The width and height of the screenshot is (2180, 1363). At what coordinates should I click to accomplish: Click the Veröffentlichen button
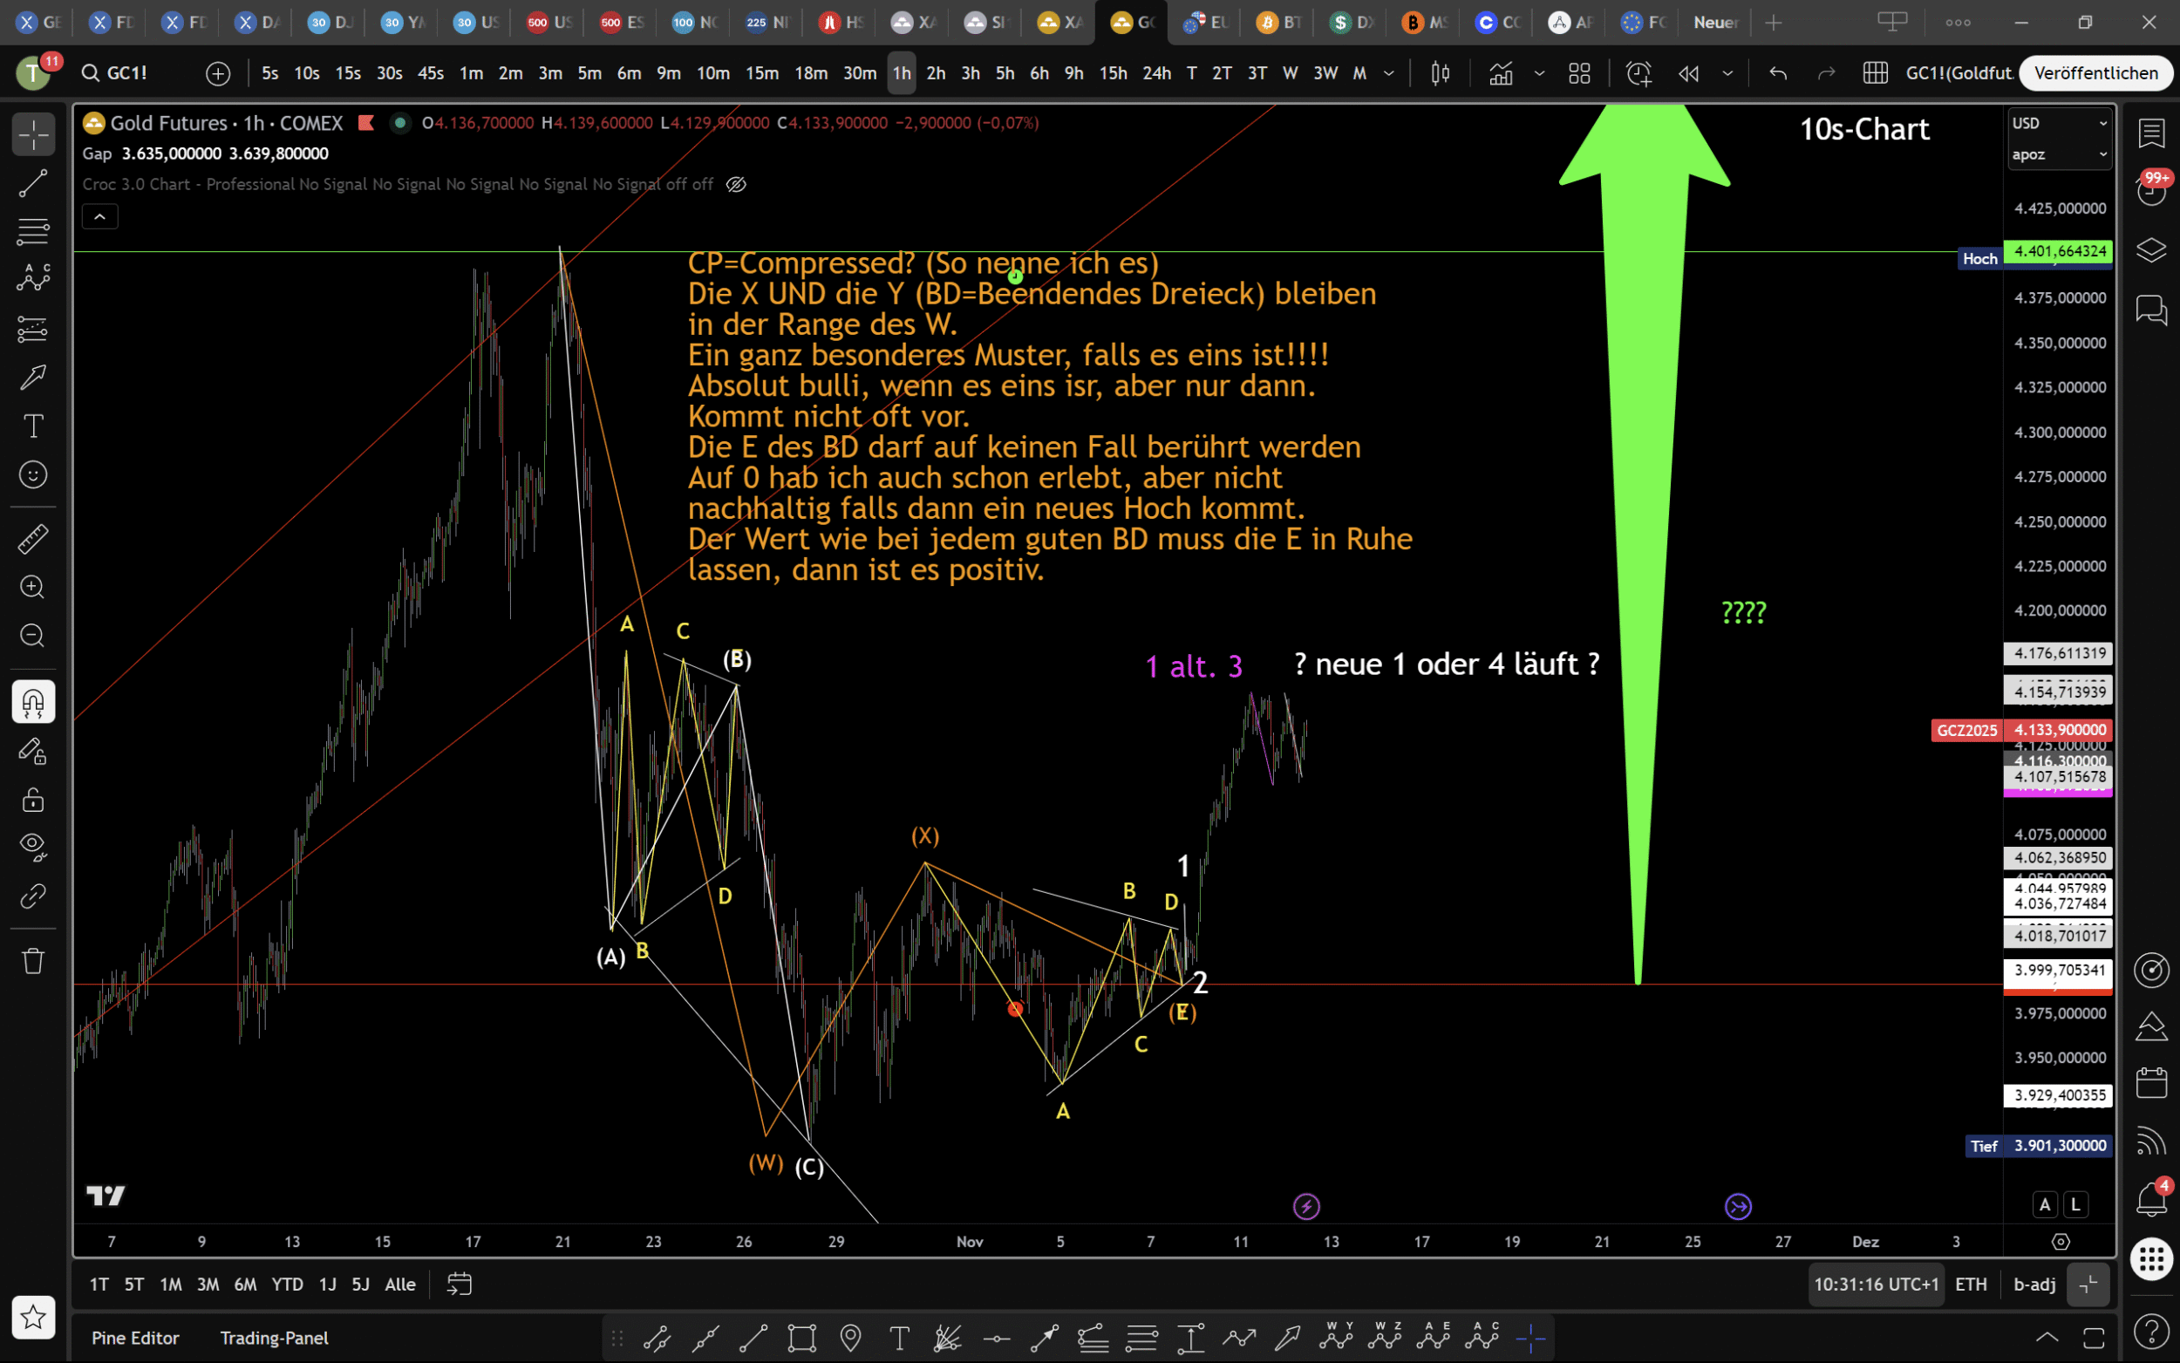coord(2095,73)
